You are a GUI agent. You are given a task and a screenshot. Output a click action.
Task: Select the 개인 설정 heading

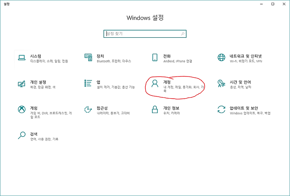38,82
